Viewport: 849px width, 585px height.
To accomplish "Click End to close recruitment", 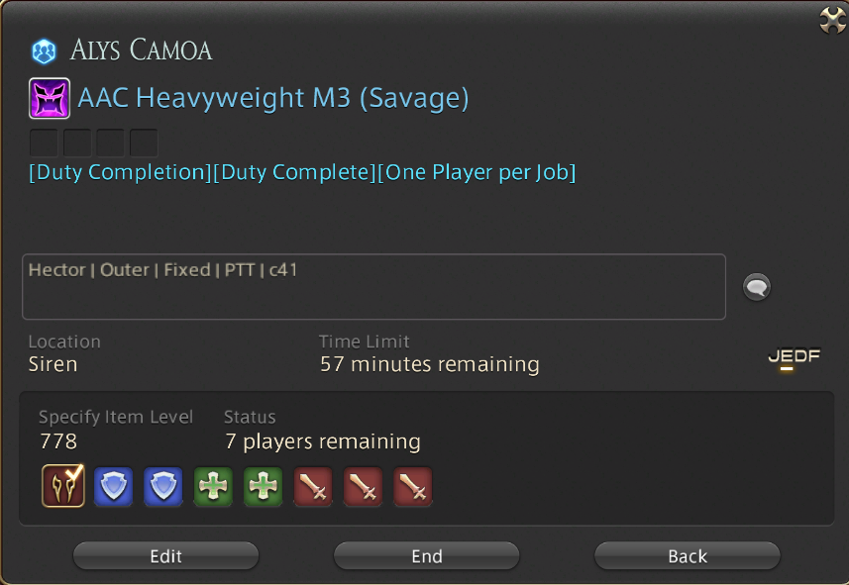I will click(x=427, y=555).
